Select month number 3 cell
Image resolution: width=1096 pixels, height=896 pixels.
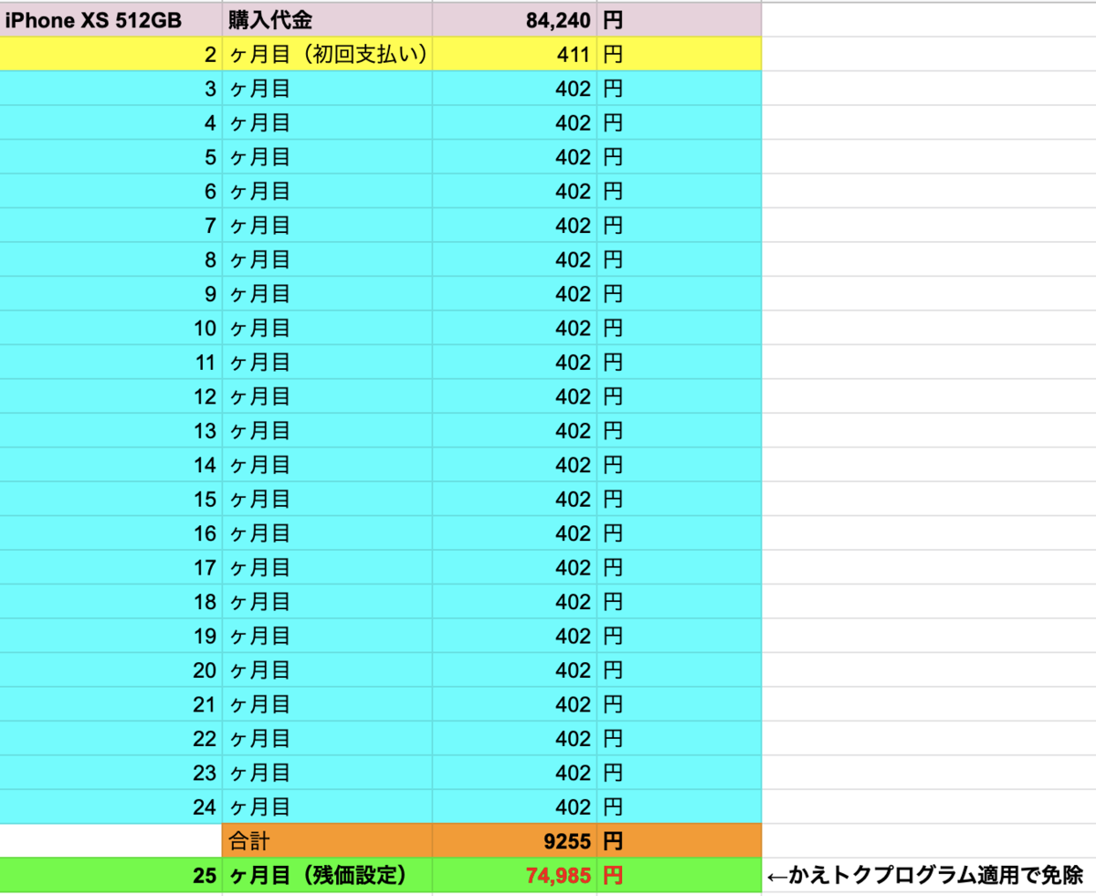111,89
